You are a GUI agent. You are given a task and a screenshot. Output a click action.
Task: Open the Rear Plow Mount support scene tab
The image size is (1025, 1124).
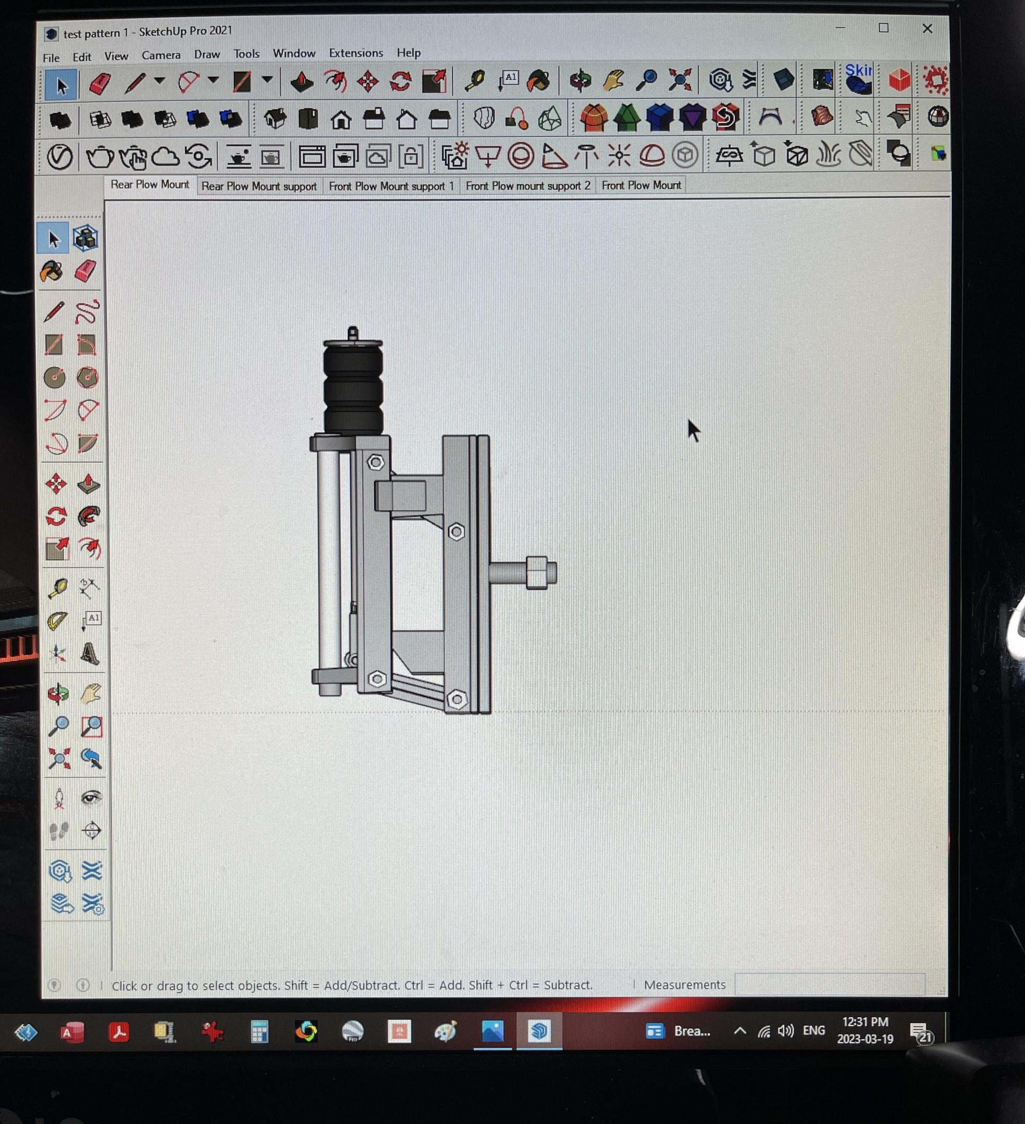(x=259, y=186)
